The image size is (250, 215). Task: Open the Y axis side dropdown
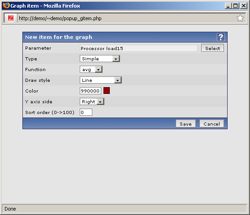click(92, 101)
